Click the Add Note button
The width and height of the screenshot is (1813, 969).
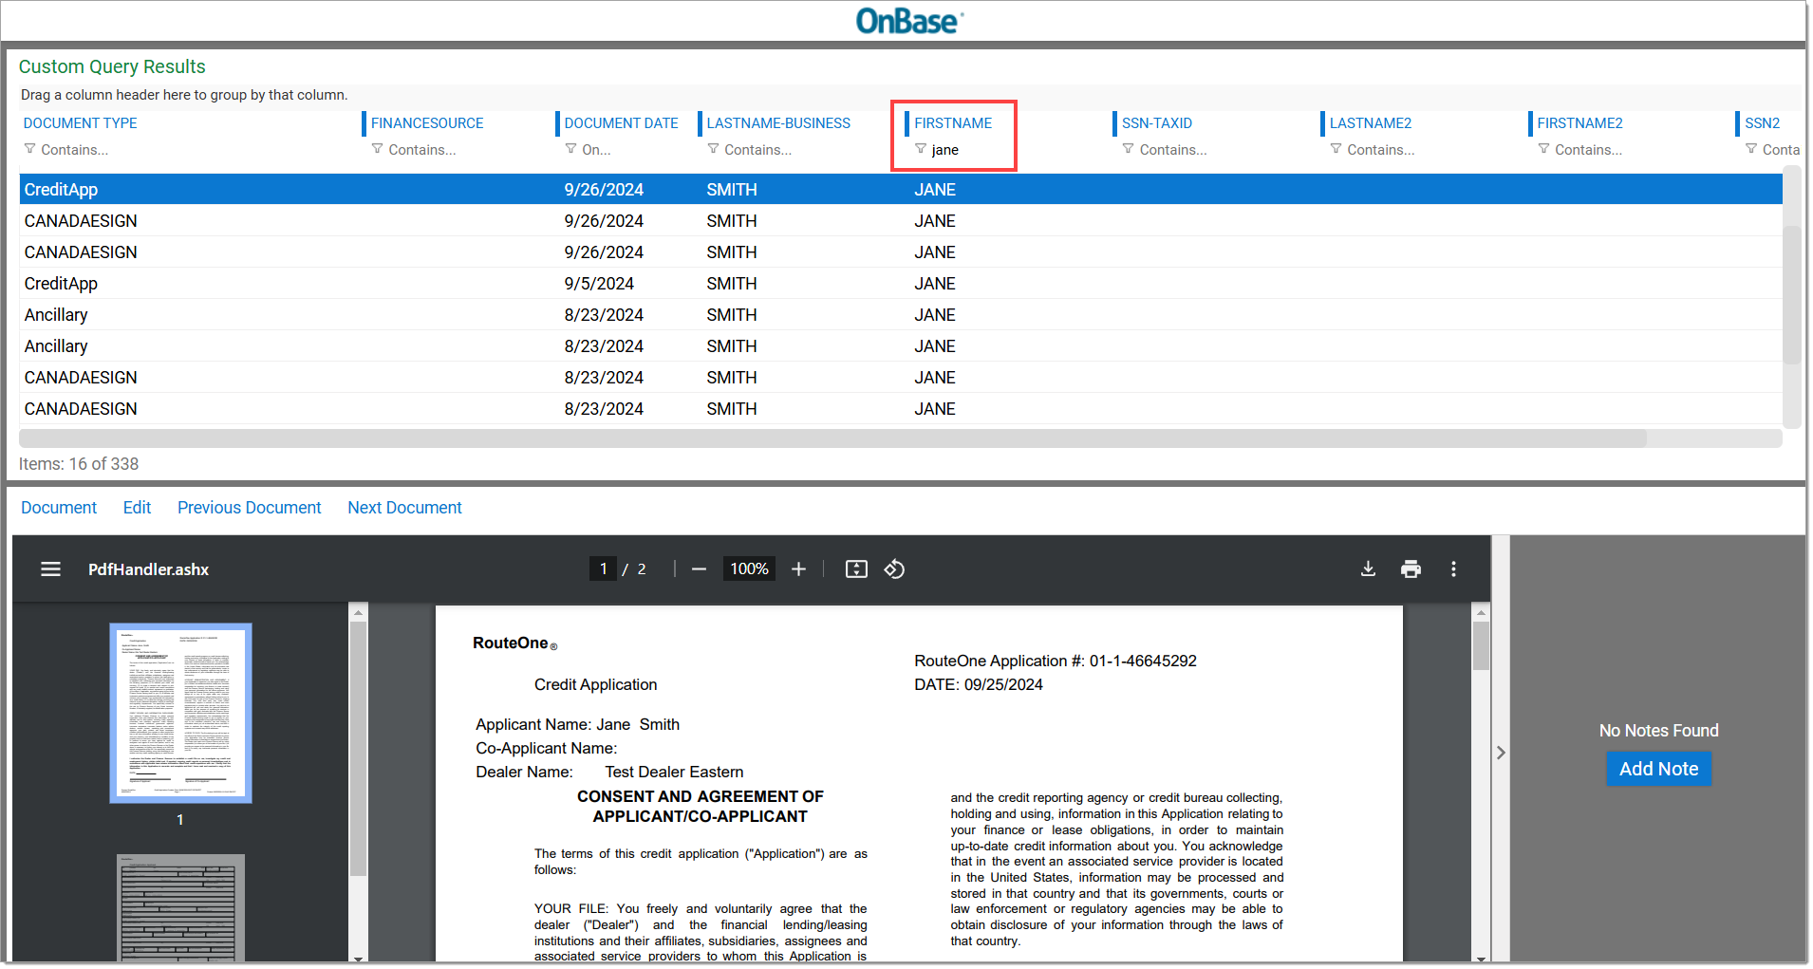point(1658,769)
